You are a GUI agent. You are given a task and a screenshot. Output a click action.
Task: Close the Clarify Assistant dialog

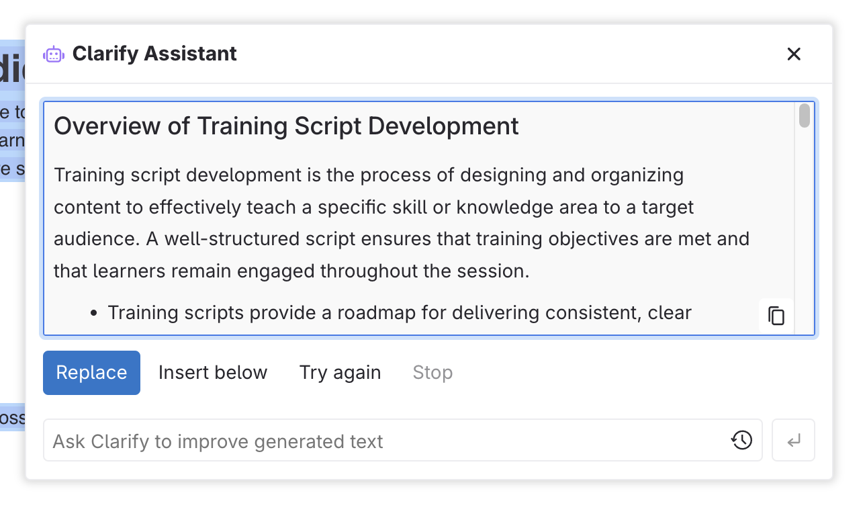pyautogui.click(x=794, y=54)
